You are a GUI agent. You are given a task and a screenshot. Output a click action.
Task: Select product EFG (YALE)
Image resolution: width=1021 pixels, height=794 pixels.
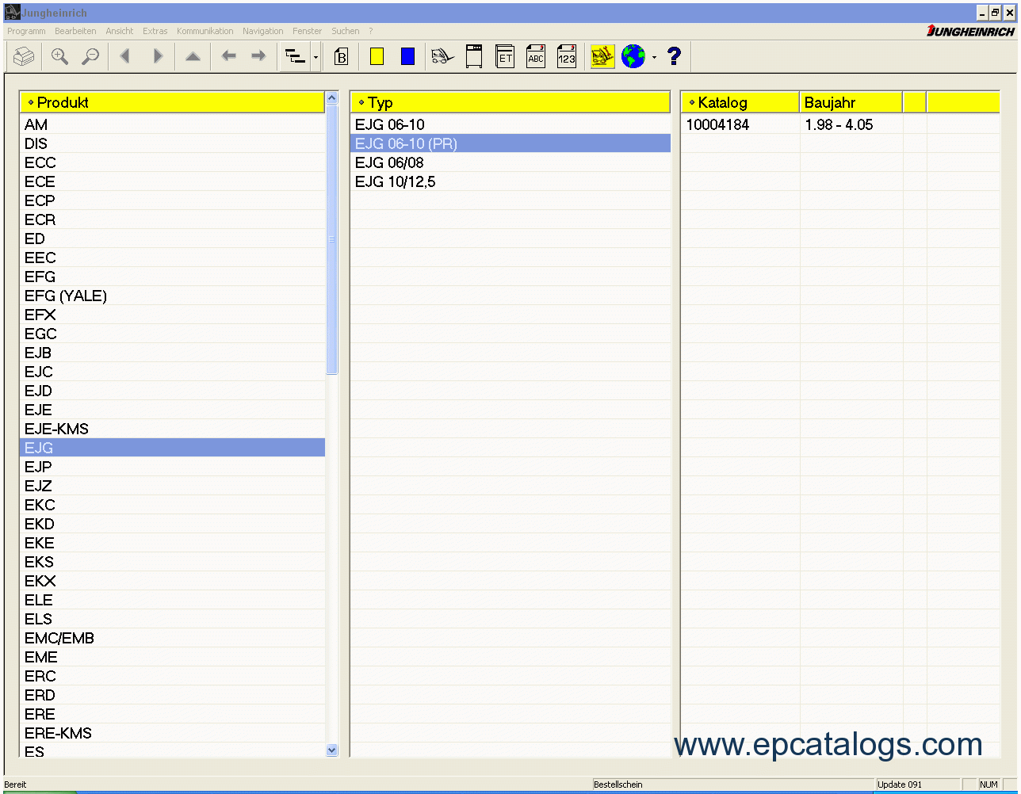click(172, 296)
